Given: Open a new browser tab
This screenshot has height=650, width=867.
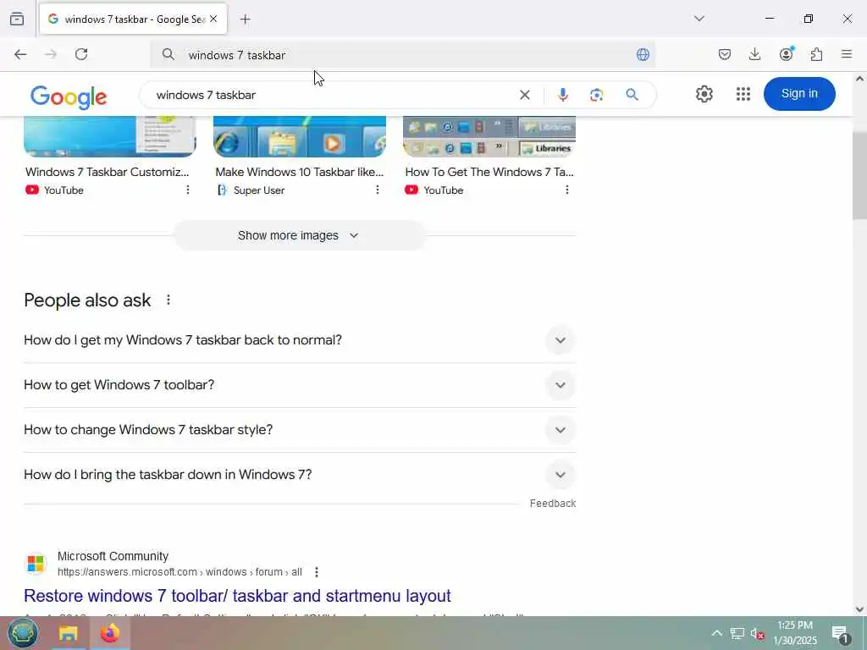Looking at the screenshot, I should click(246, 19).
